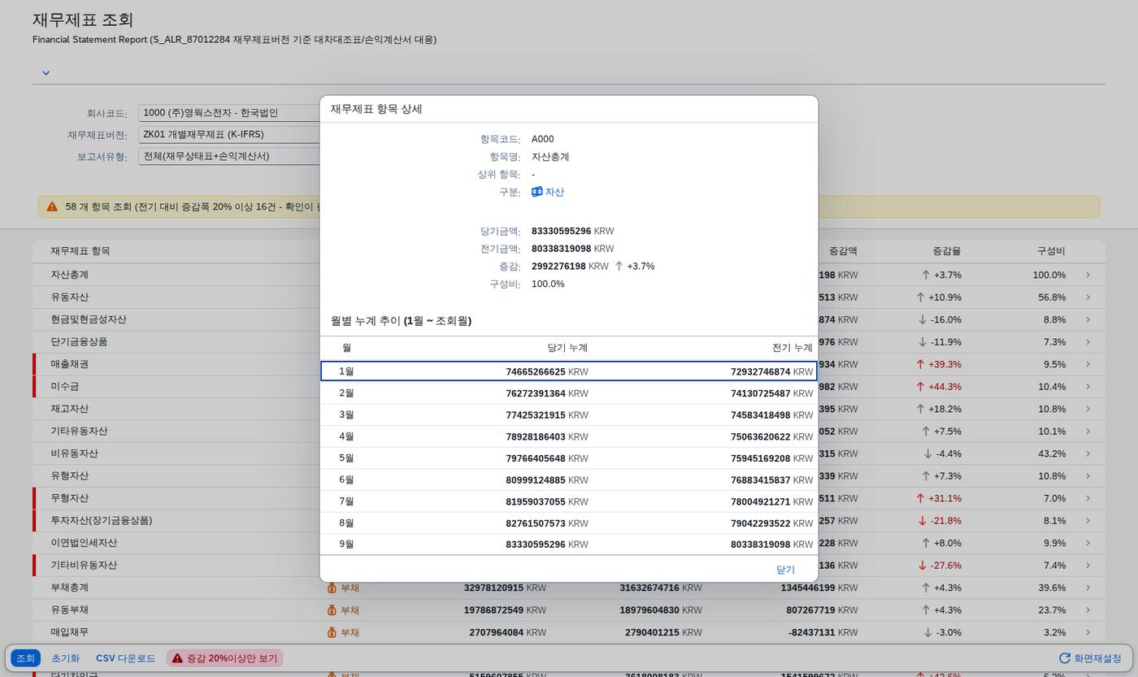Click the 조회 button
The height and width of the screenshot is (677, 1138).
pyautogui.click(x=26, y=658)
